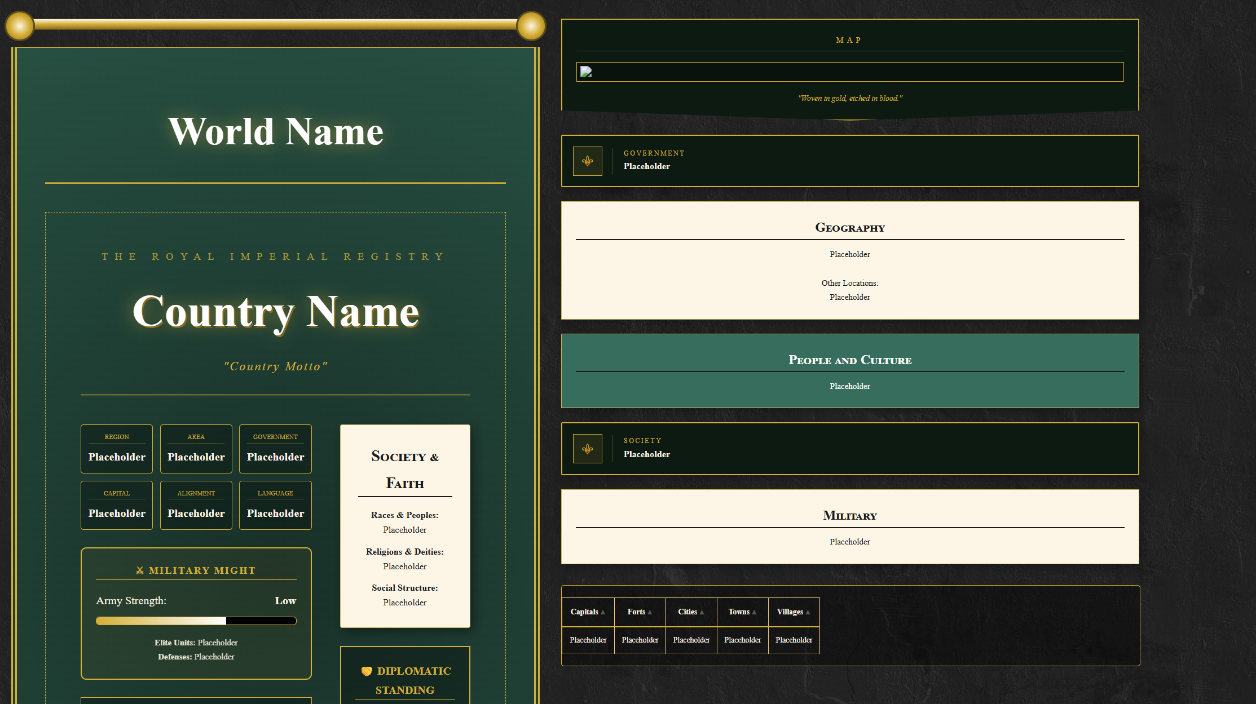Select the "Country Motto" text
Viewport: 1256px width, 704px height.
click(275, 366)
